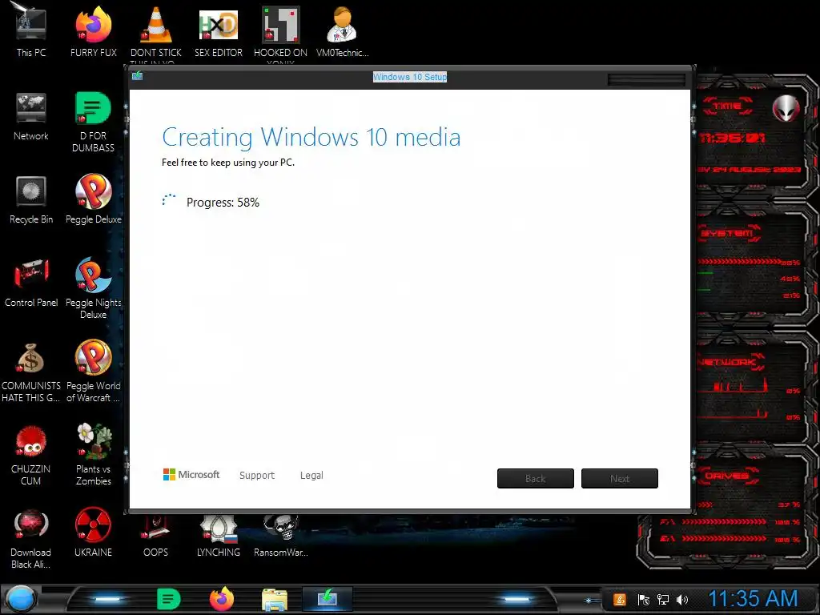
Task: Open File Explorer from the taskbar
Action: click(275, 599)
